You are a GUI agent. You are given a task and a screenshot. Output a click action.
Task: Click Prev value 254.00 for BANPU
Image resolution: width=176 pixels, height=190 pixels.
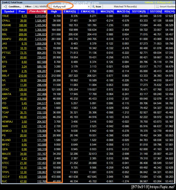(x=23, y=39)
